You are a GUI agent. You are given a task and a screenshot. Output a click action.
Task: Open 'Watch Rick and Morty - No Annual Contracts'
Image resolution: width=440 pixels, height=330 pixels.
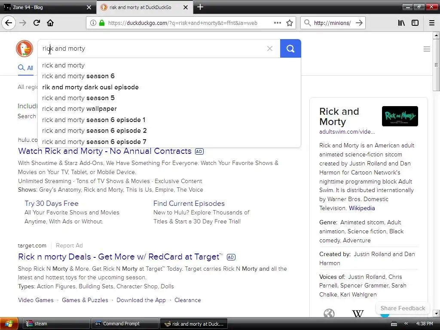(105, 151)
